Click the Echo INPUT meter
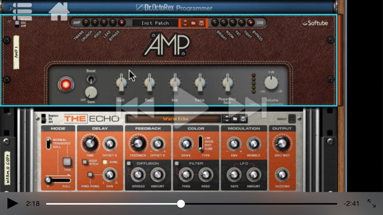This screenshot has width=383, height=215. point(292,119)
